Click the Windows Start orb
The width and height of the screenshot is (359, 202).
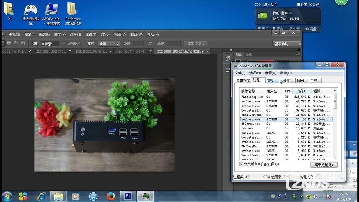click(x=7, y=196)
